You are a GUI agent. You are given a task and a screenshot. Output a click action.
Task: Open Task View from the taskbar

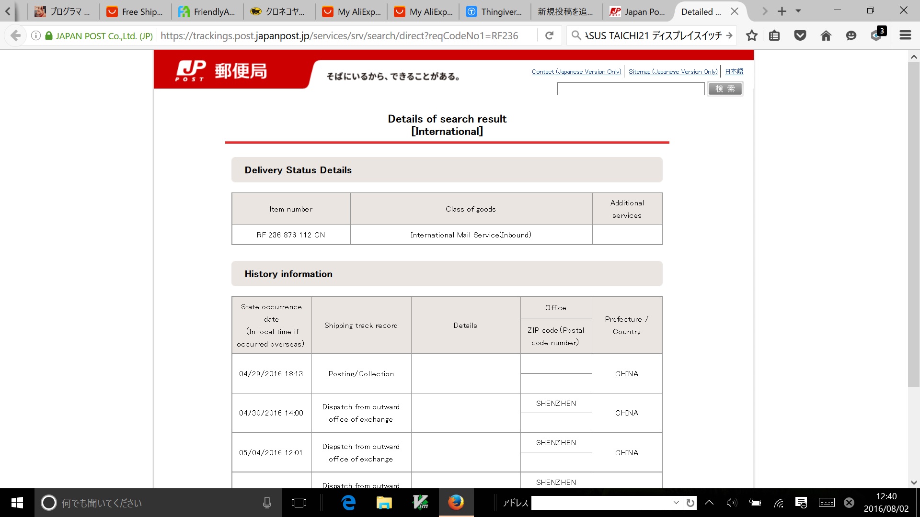coord(299,503)
